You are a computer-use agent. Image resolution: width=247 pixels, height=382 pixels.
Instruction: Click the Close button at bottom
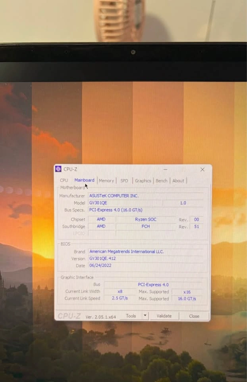tap(194, 316)
